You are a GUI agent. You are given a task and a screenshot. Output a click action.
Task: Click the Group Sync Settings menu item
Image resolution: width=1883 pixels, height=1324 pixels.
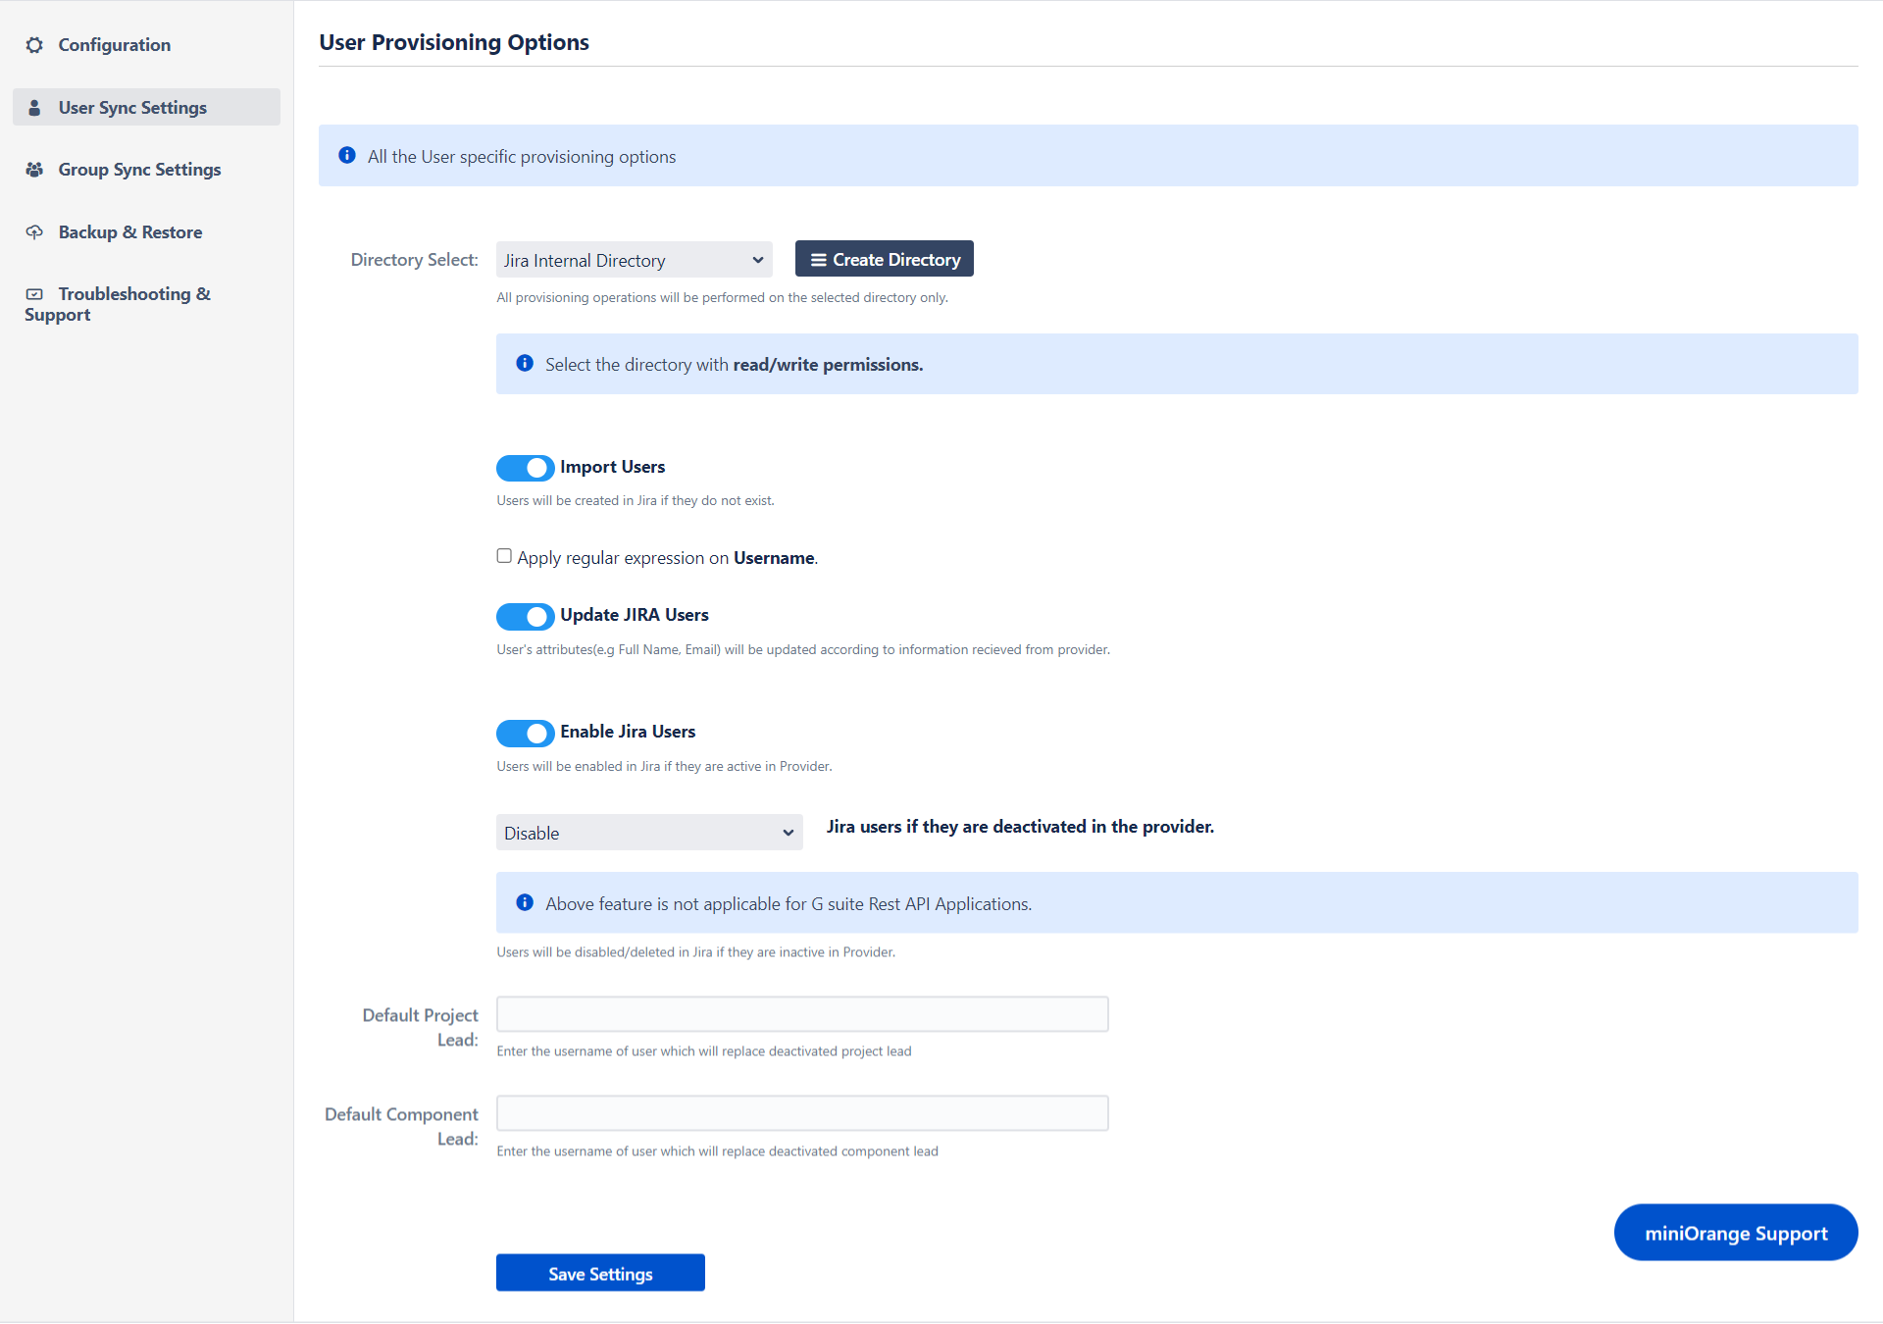pyautogui.click(x=137, y=169)
